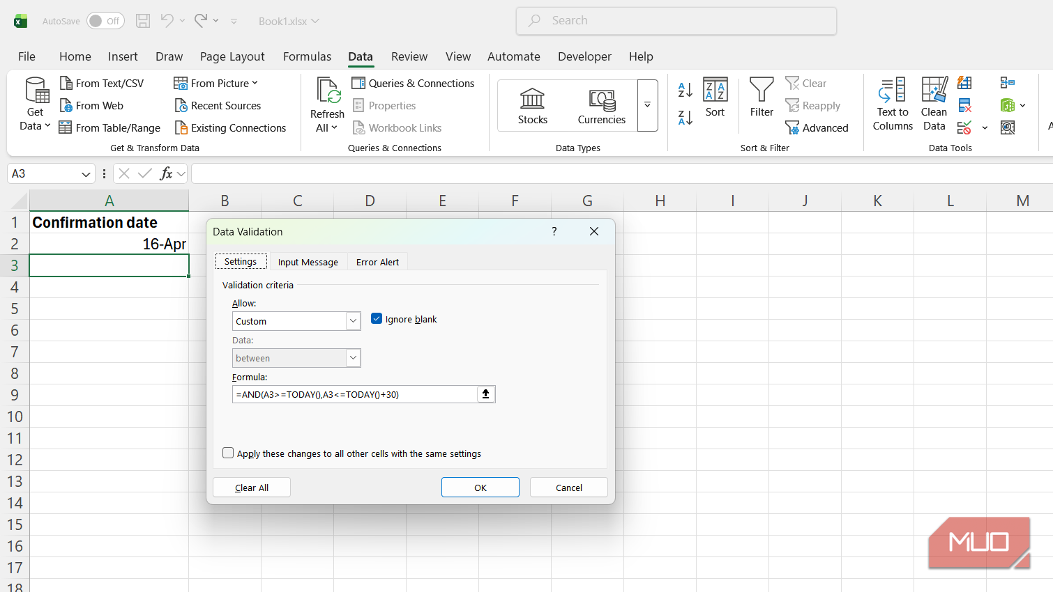Image resolution: width=1053 pixels, height=592 pixels.
Task: Expand Data Validation ribbon dropdown arrow
Action: [x=985, y=128]
